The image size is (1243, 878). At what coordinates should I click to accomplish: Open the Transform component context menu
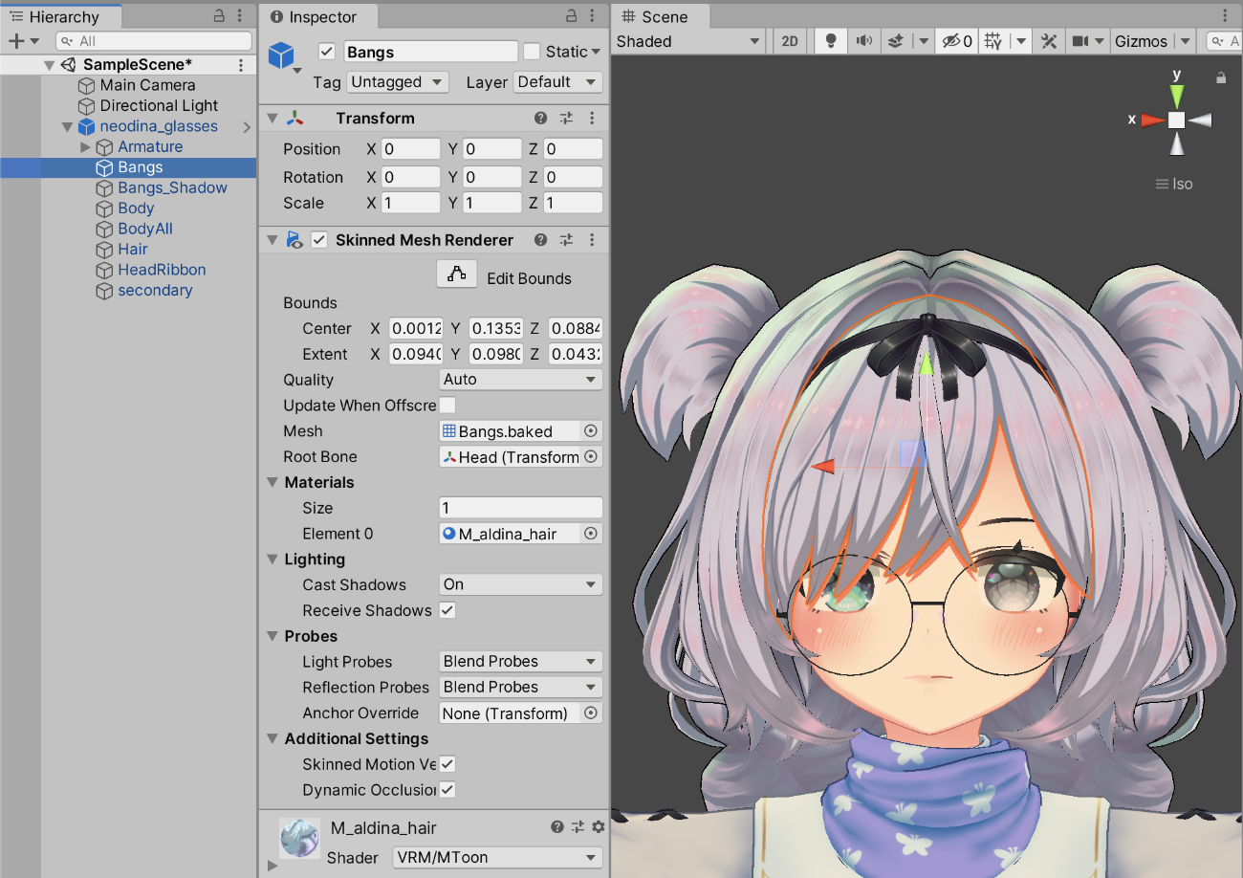(x=592, y=119)
